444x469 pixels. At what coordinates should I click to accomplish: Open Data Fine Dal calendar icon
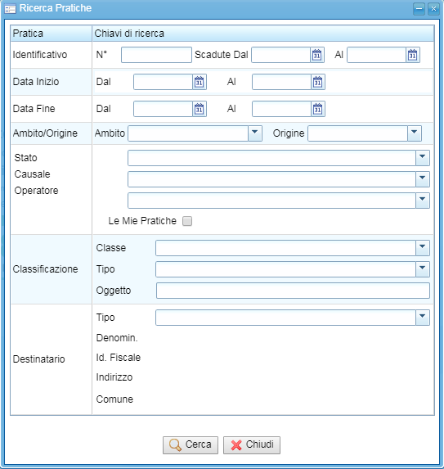tap(200, 109)
